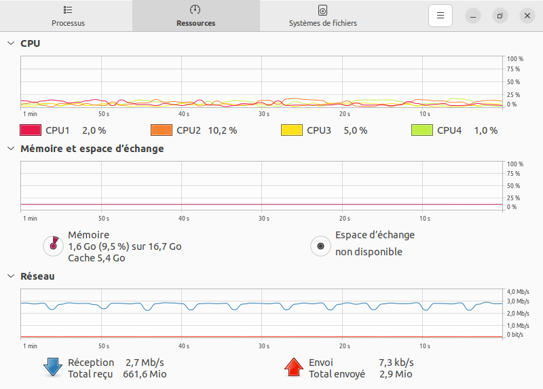The height and width of the screenshot is (389, 543).
Task: Collapse the Réseau section
Action: tap(10, 276)
